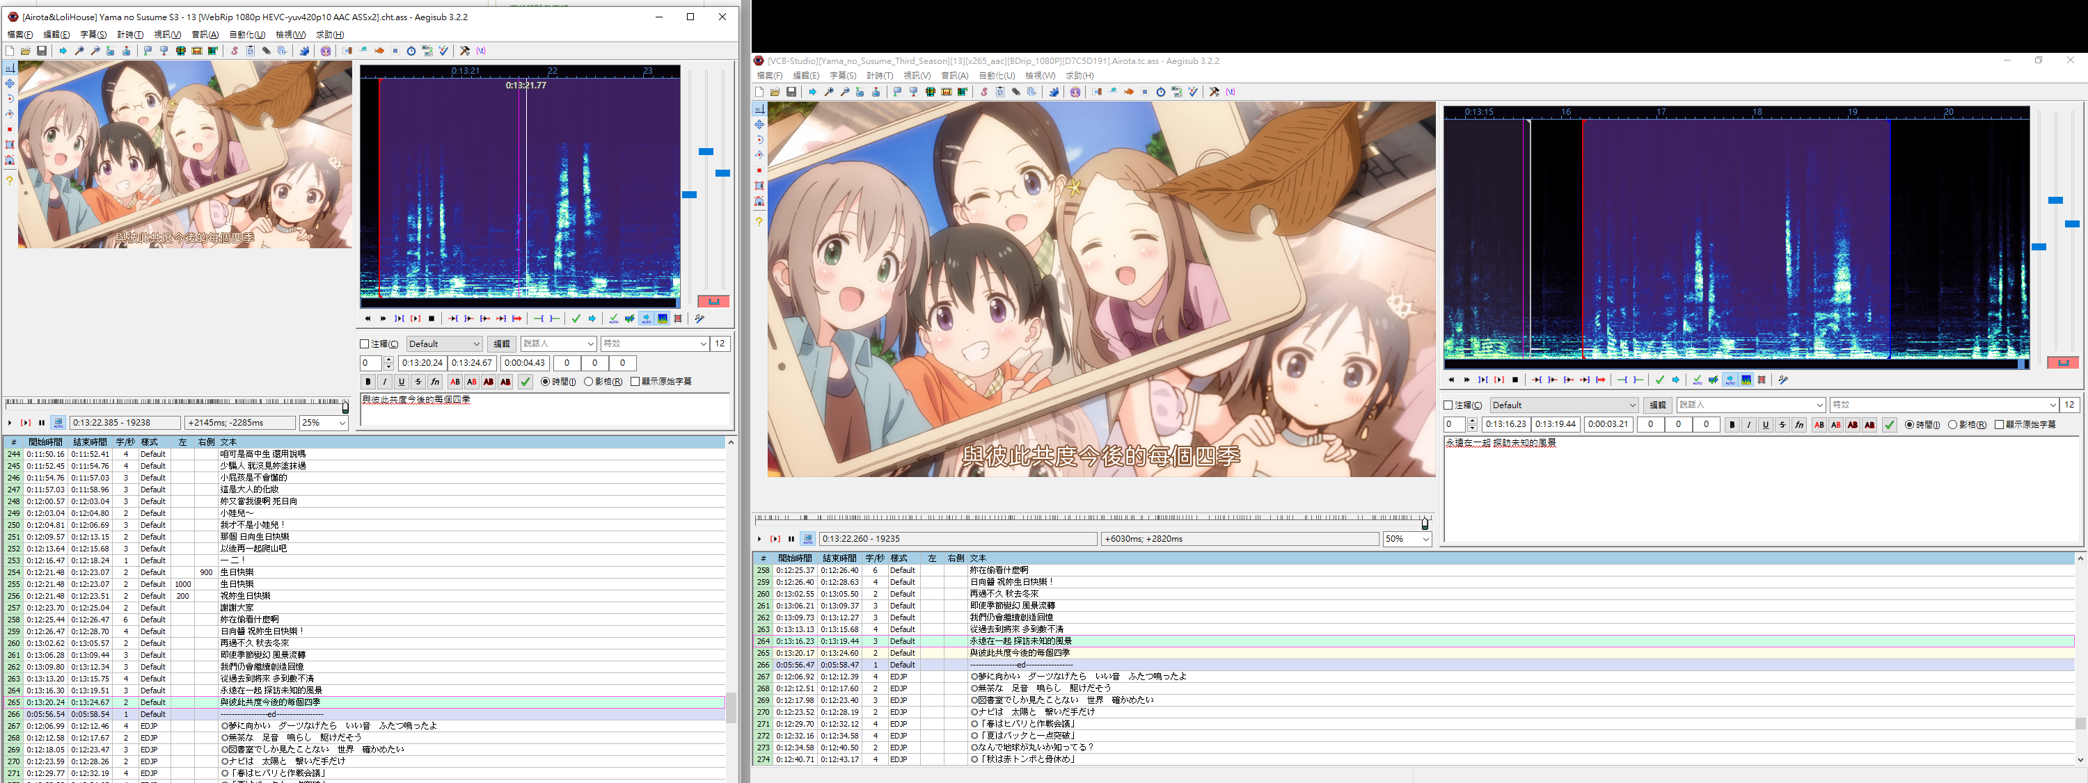Open 說話人 actor dropdown in left window
This screenshot has height=783, width=2088.
coord(558,344)
